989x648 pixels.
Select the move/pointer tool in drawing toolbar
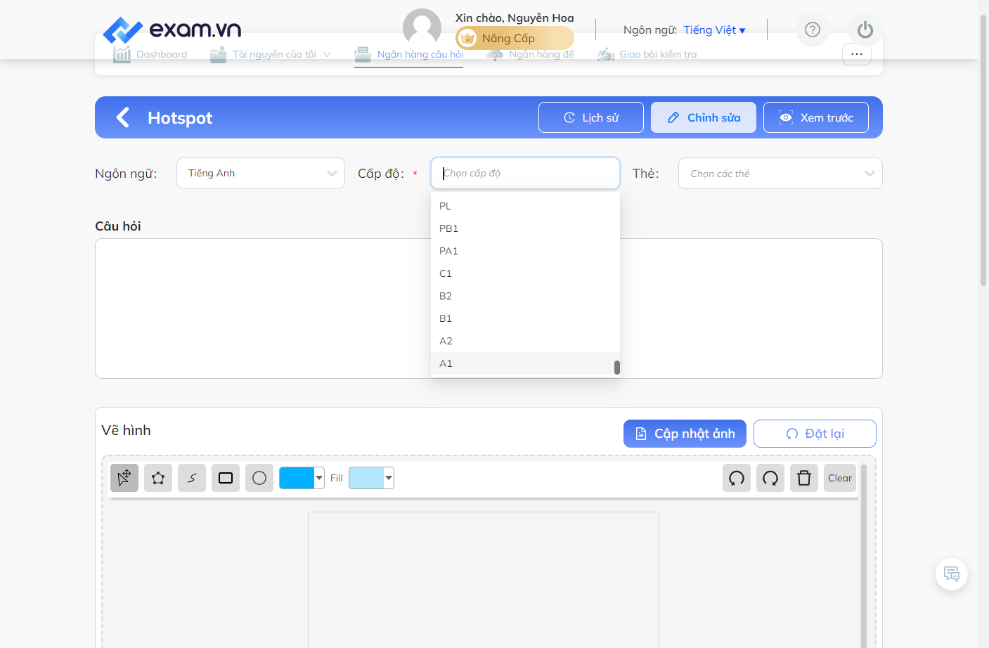click(x=124, y=478)
